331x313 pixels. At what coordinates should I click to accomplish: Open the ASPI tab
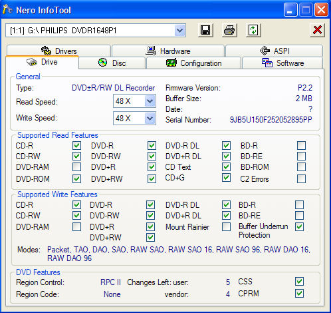pos(275,51)
